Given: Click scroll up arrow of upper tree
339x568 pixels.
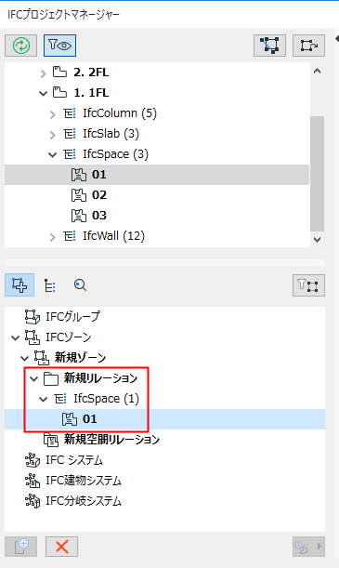Looking at the screenshot, I should (317, 72).
